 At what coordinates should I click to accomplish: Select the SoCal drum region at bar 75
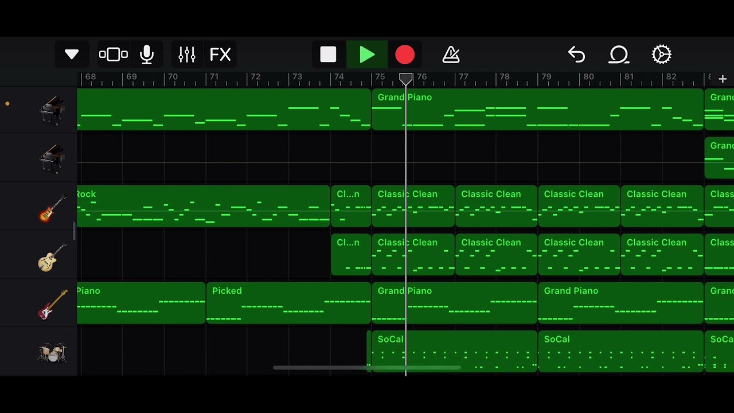(455, 352)
